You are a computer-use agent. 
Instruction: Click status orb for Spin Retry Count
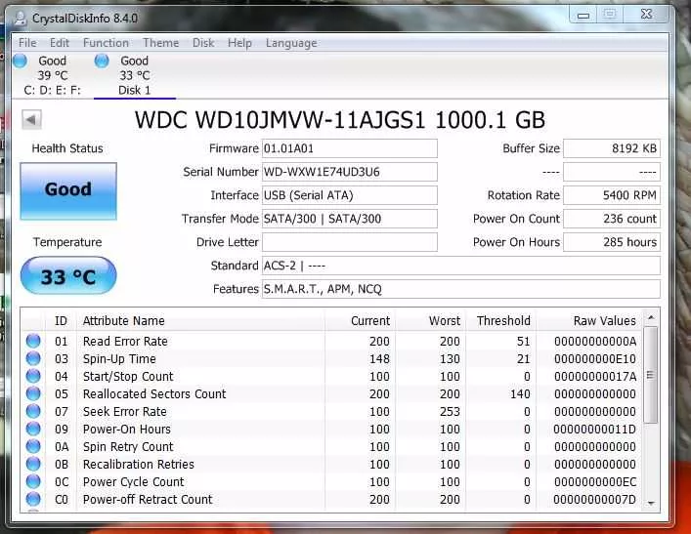pyautogui.click(x=33, y=446)
